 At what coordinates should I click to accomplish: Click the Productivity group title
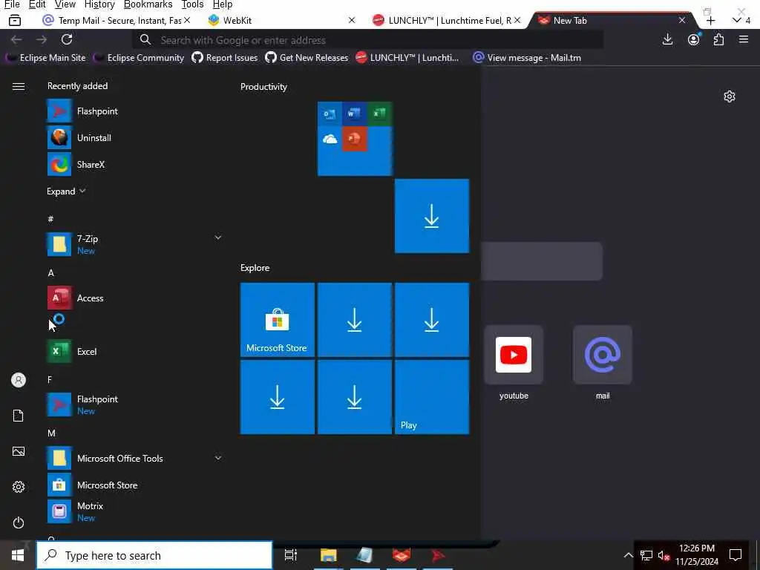click(263, 87)
